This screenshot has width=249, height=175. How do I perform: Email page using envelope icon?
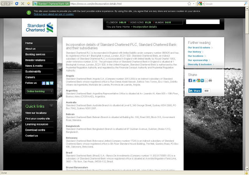tap(206, 80)
